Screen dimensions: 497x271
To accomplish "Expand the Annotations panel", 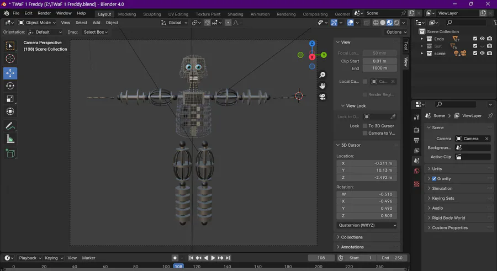I will [352, 247].
